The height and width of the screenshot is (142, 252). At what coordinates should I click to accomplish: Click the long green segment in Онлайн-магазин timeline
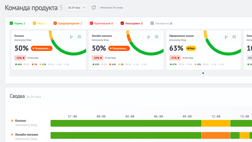(126, 135)
